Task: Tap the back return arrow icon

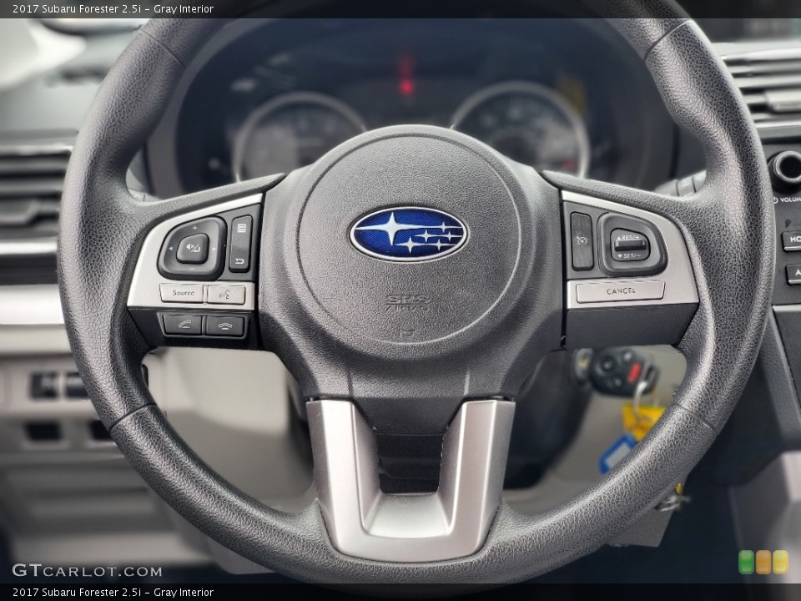Action: point(239,263)
